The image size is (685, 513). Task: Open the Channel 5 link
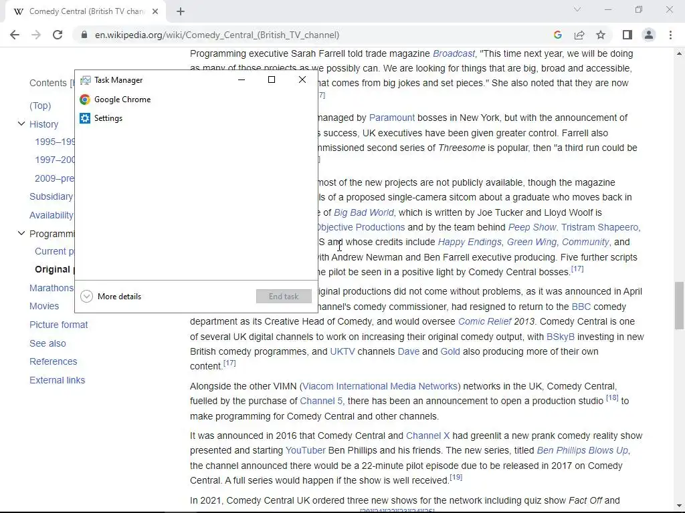point(321,401)
